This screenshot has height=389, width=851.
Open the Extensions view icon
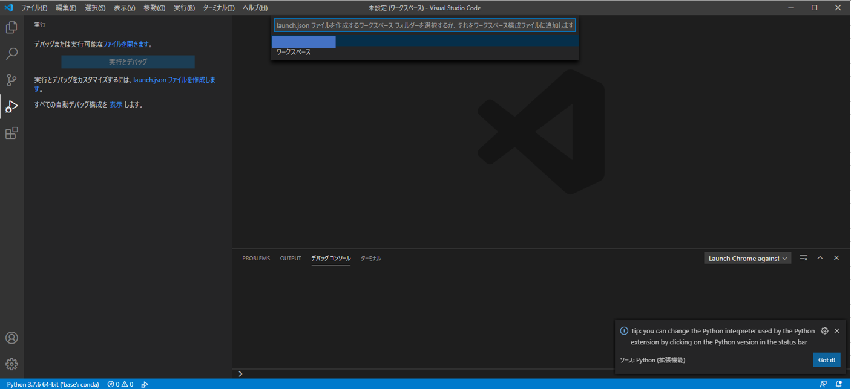coord(11,133)
